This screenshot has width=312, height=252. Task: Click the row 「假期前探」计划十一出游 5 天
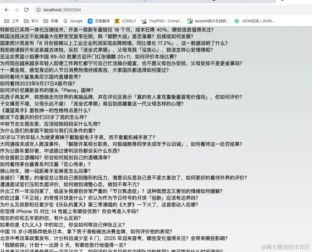point(63,245)
